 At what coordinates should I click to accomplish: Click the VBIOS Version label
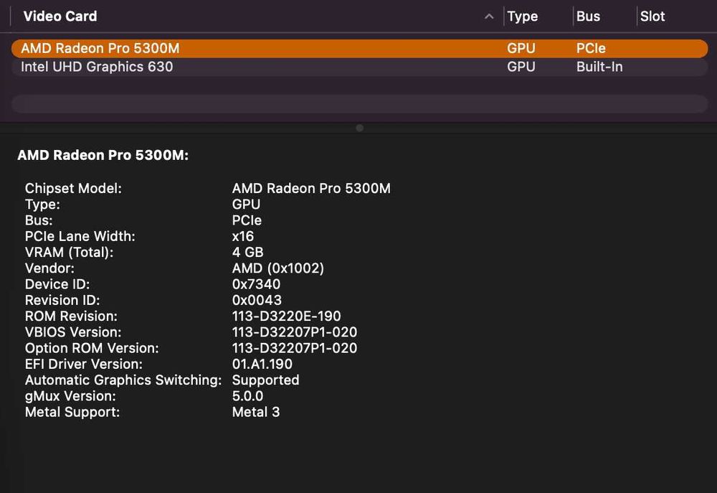click(x=73, y=332)
